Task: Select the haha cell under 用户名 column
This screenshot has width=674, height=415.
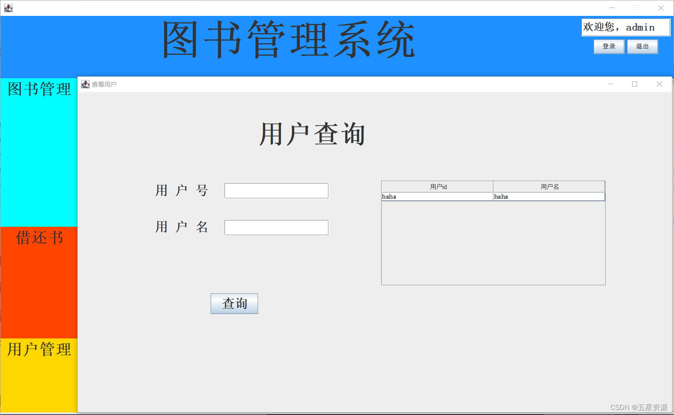Action: (549, 197)
